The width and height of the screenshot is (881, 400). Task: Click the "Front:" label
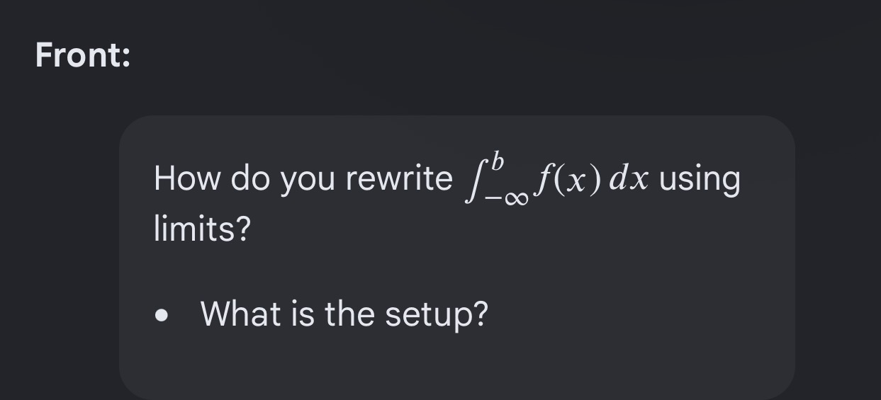(x=83, y=55)
